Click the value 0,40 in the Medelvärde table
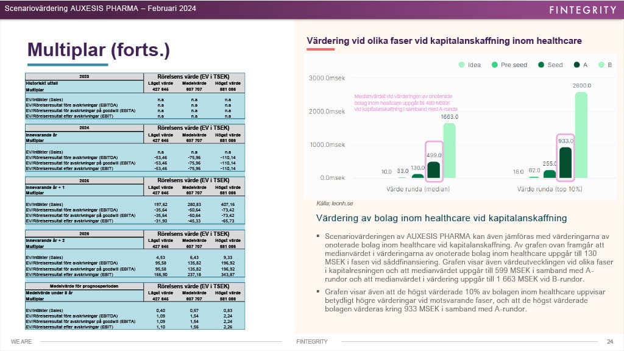 pos(161,310)
